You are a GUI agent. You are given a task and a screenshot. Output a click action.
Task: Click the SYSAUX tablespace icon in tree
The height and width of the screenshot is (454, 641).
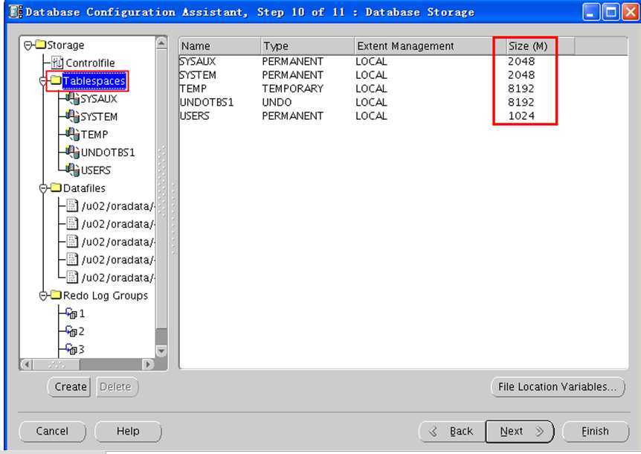click(x=72, y=98)
